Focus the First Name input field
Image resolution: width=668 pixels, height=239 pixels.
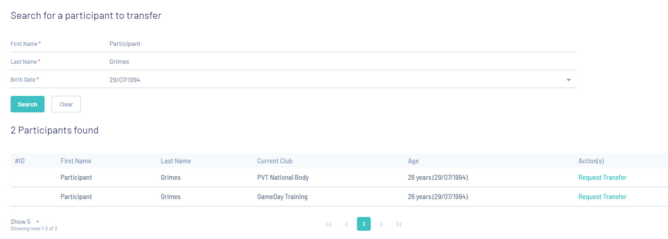click(x=340, y=44)
